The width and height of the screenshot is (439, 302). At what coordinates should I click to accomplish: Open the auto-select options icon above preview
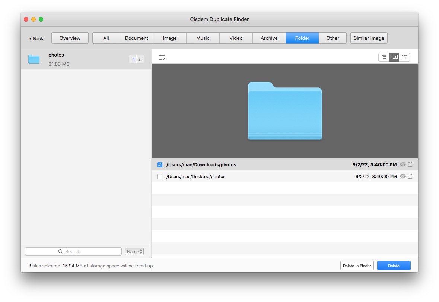click(x=162, y=57)
